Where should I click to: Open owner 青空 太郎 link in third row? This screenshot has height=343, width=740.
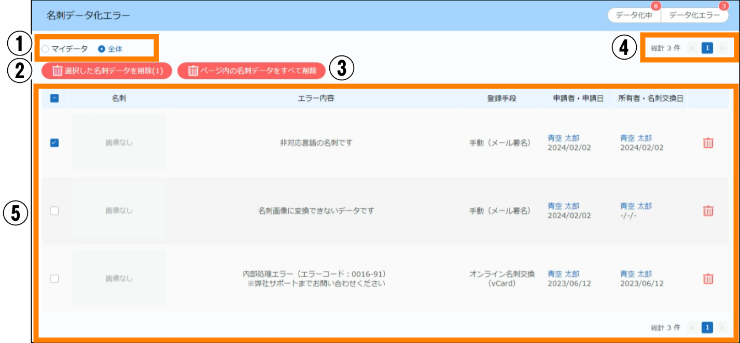pos(636,274)
